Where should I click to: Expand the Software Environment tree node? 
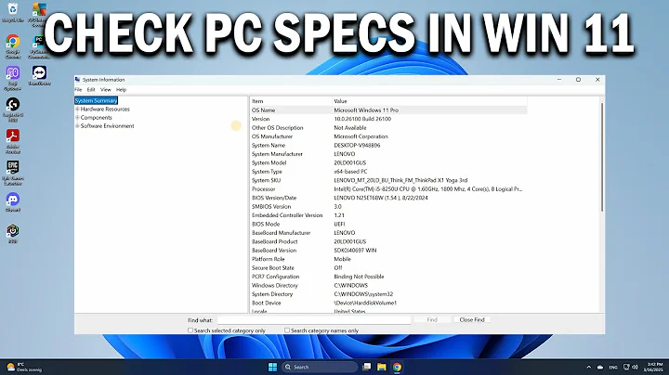click(x=77, y=126)
